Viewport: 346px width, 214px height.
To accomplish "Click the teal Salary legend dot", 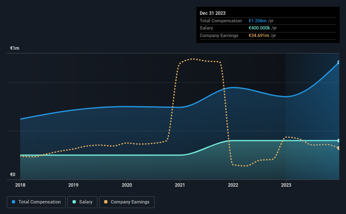I will point(74,202).
